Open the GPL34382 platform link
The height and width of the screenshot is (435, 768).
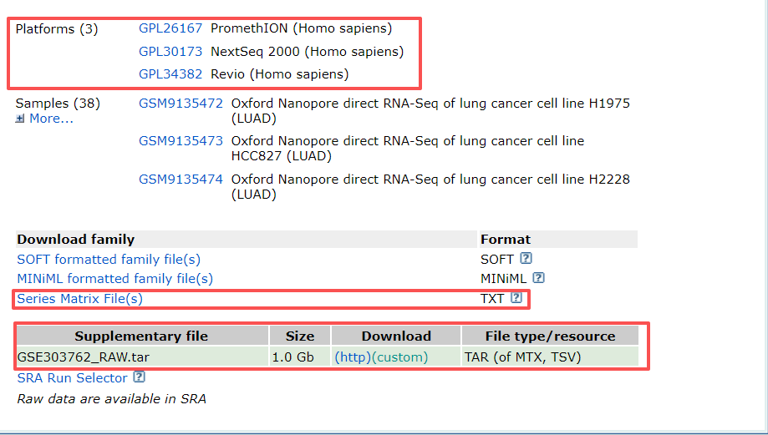pyautogui.click(x=170, y=73)
